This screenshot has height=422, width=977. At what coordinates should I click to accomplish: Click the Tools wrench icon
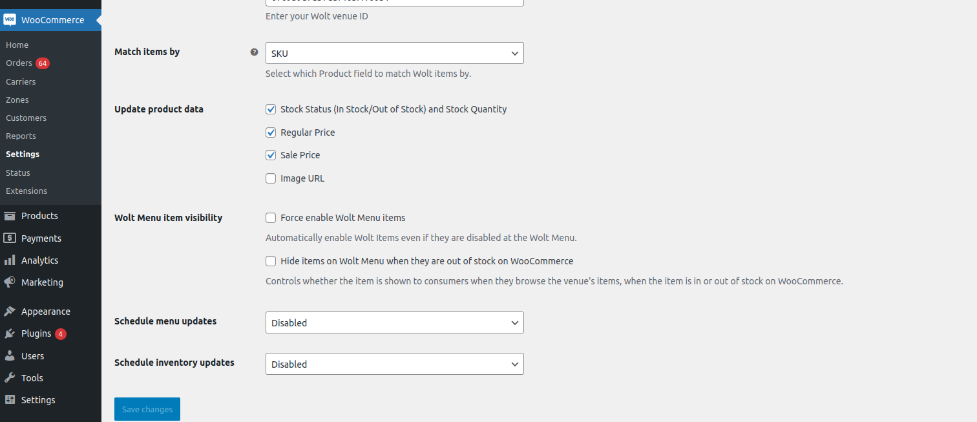click(x=10, y=377)
